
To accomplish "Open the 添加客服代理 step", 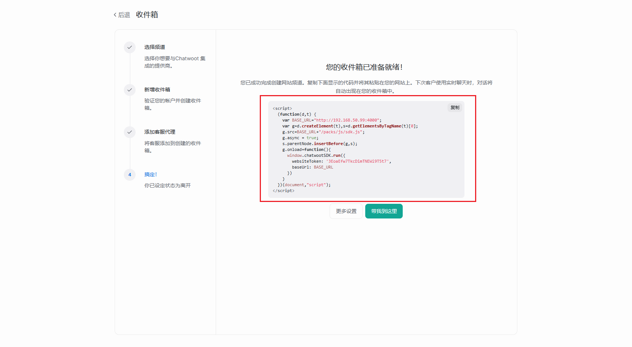I will [160, 132].
